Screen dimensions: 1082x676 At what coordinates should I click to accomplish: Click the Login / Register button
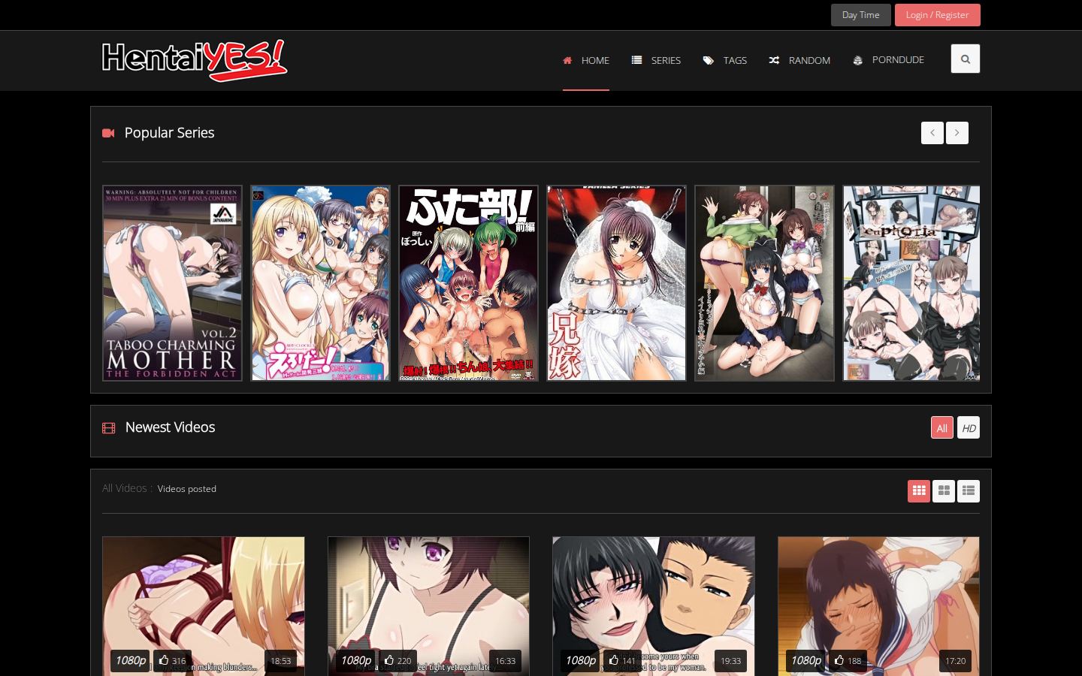[x=937, y=15]
